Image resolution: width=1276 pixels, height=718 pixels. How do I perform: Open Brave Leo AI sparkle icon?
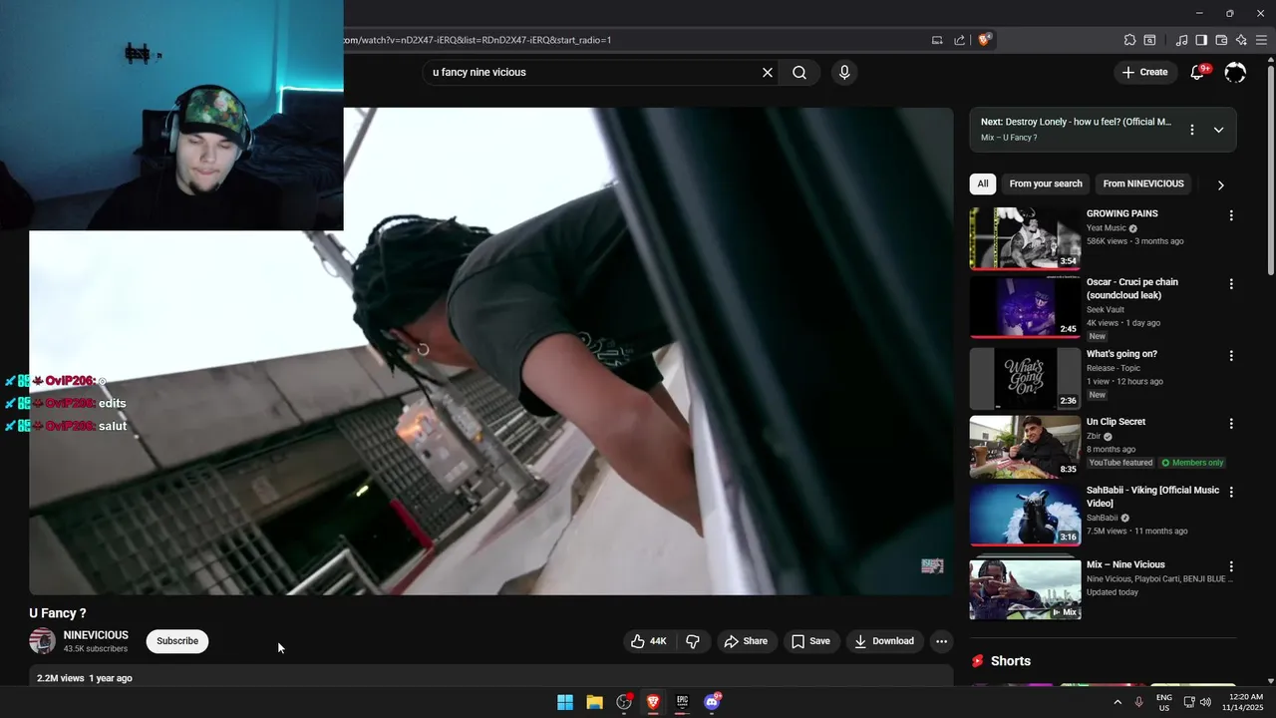coord(1241,40)
